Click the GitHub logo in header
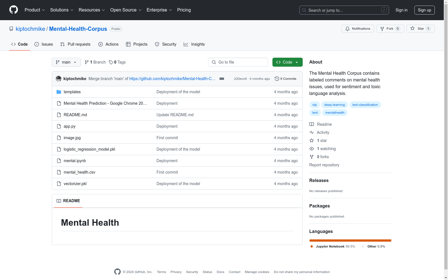The image size is (448, 280). pos(13,10)
